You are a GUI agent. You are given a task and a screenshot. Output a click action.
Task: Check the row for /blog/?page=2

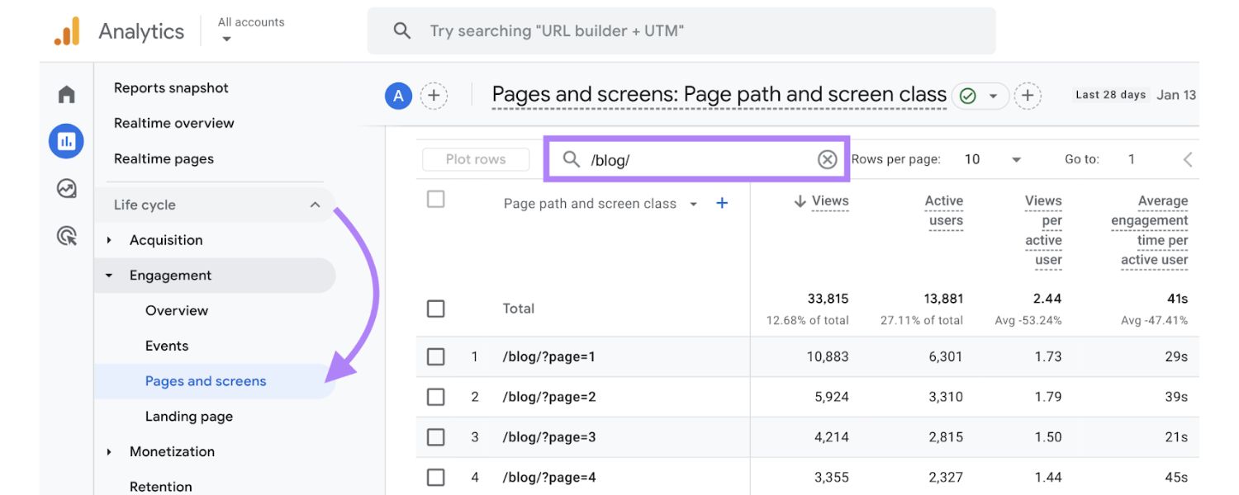point(435,397)
